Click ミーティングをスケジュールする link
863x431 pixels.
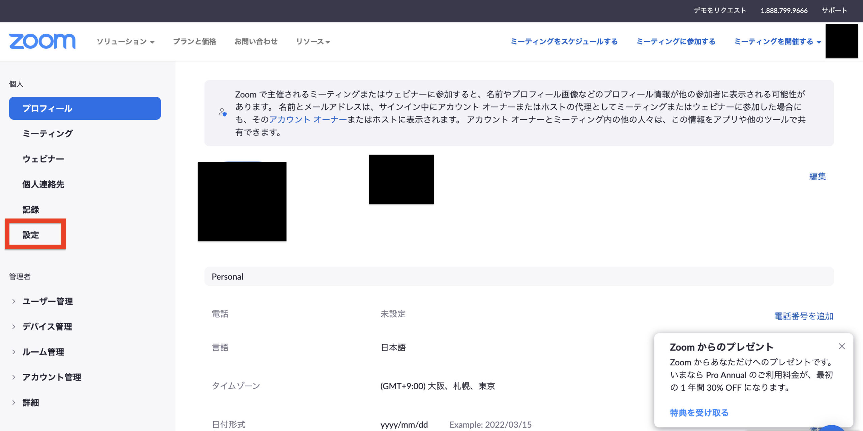click(564, 42)
